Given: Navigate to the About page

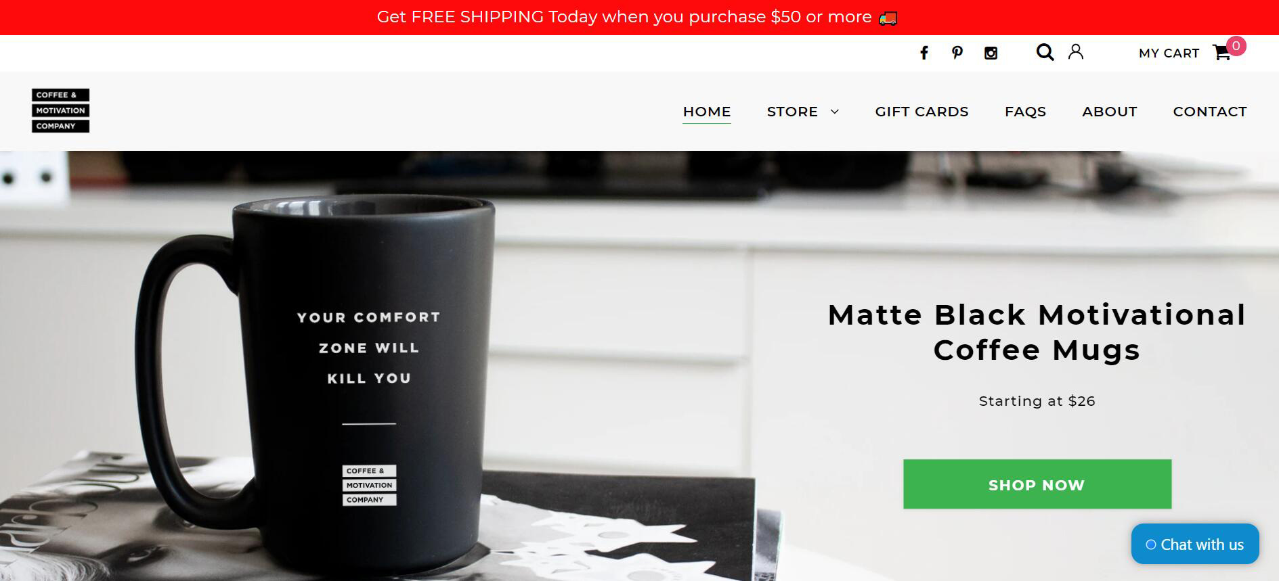Looking at the screenshot, I should tap(1109, 112).
